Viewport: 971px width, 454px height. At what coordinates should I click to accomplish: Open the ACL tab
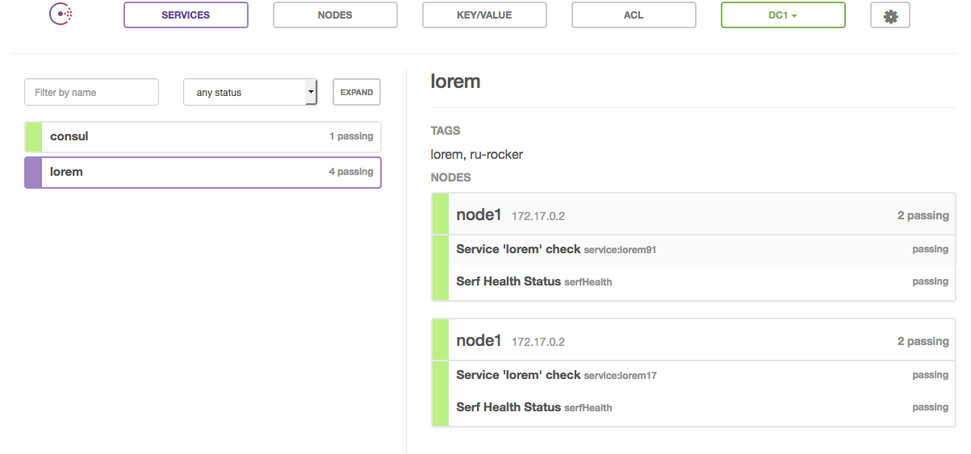(x=634, y=15)
